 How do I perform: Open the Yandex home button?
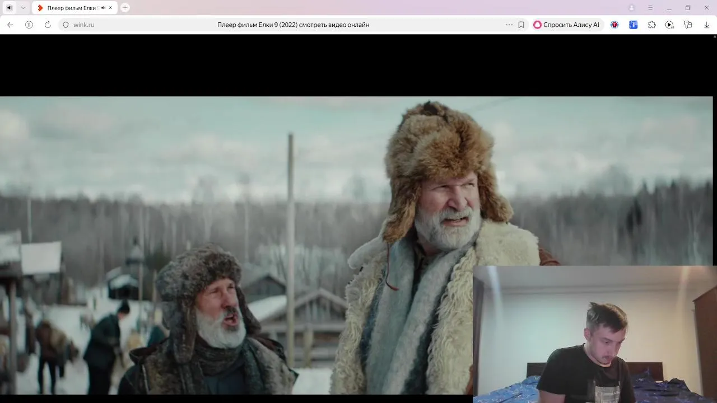29,25
